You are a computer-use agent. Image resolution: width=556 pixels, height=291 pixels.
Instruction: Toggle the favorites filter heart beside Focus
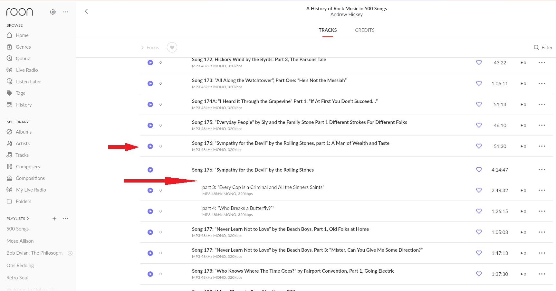pos(172,47)
